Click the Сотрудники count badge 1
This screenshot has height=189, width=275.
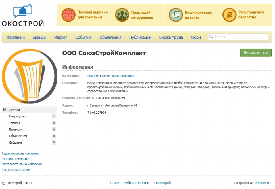click(x=54, y=116)
